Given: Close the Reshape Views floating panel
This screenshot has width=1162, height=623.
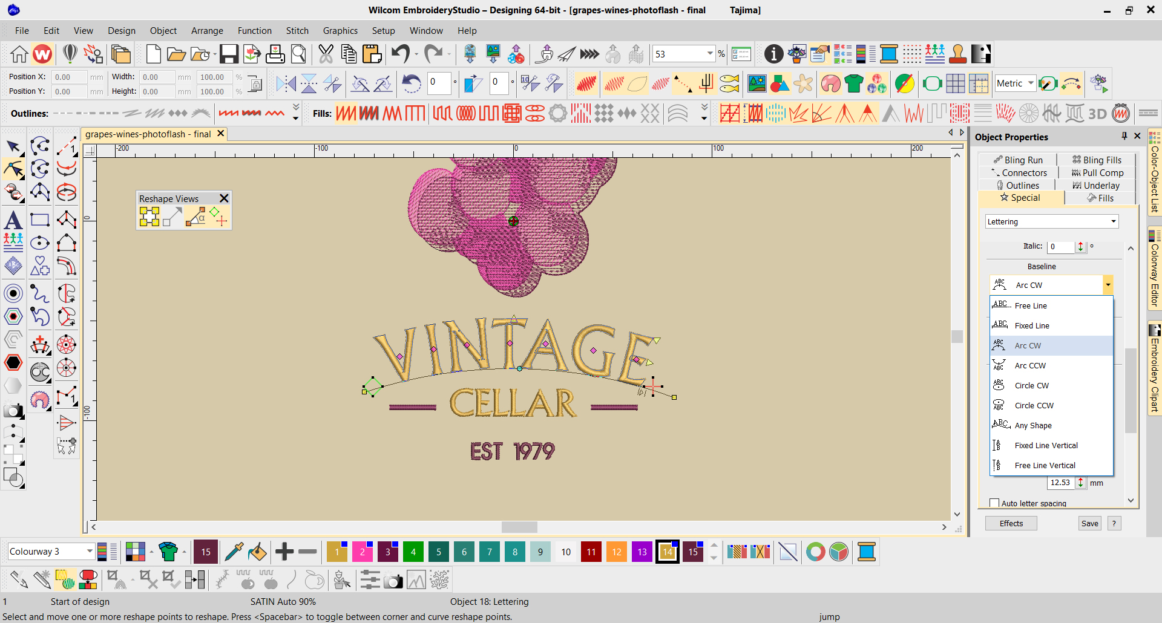Looking at the screenshot, I should [223, 198].
